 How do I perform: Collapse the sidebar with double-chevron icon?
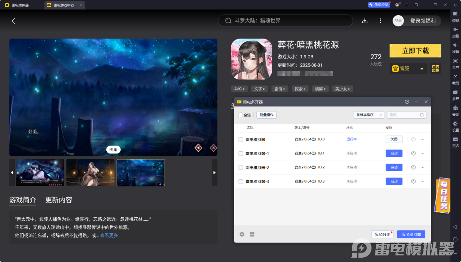click(455, 5)
